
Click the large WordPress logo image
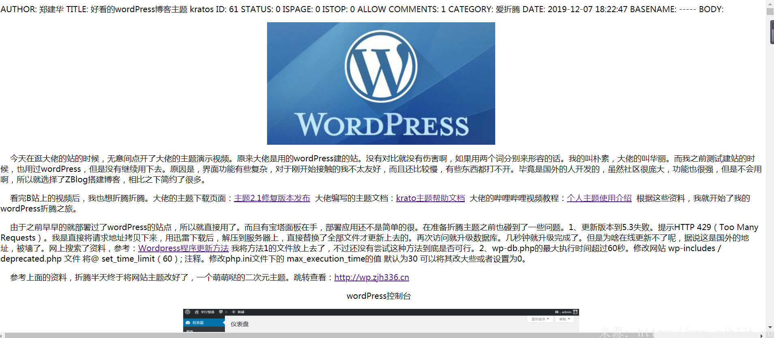(x=381, y=83)
